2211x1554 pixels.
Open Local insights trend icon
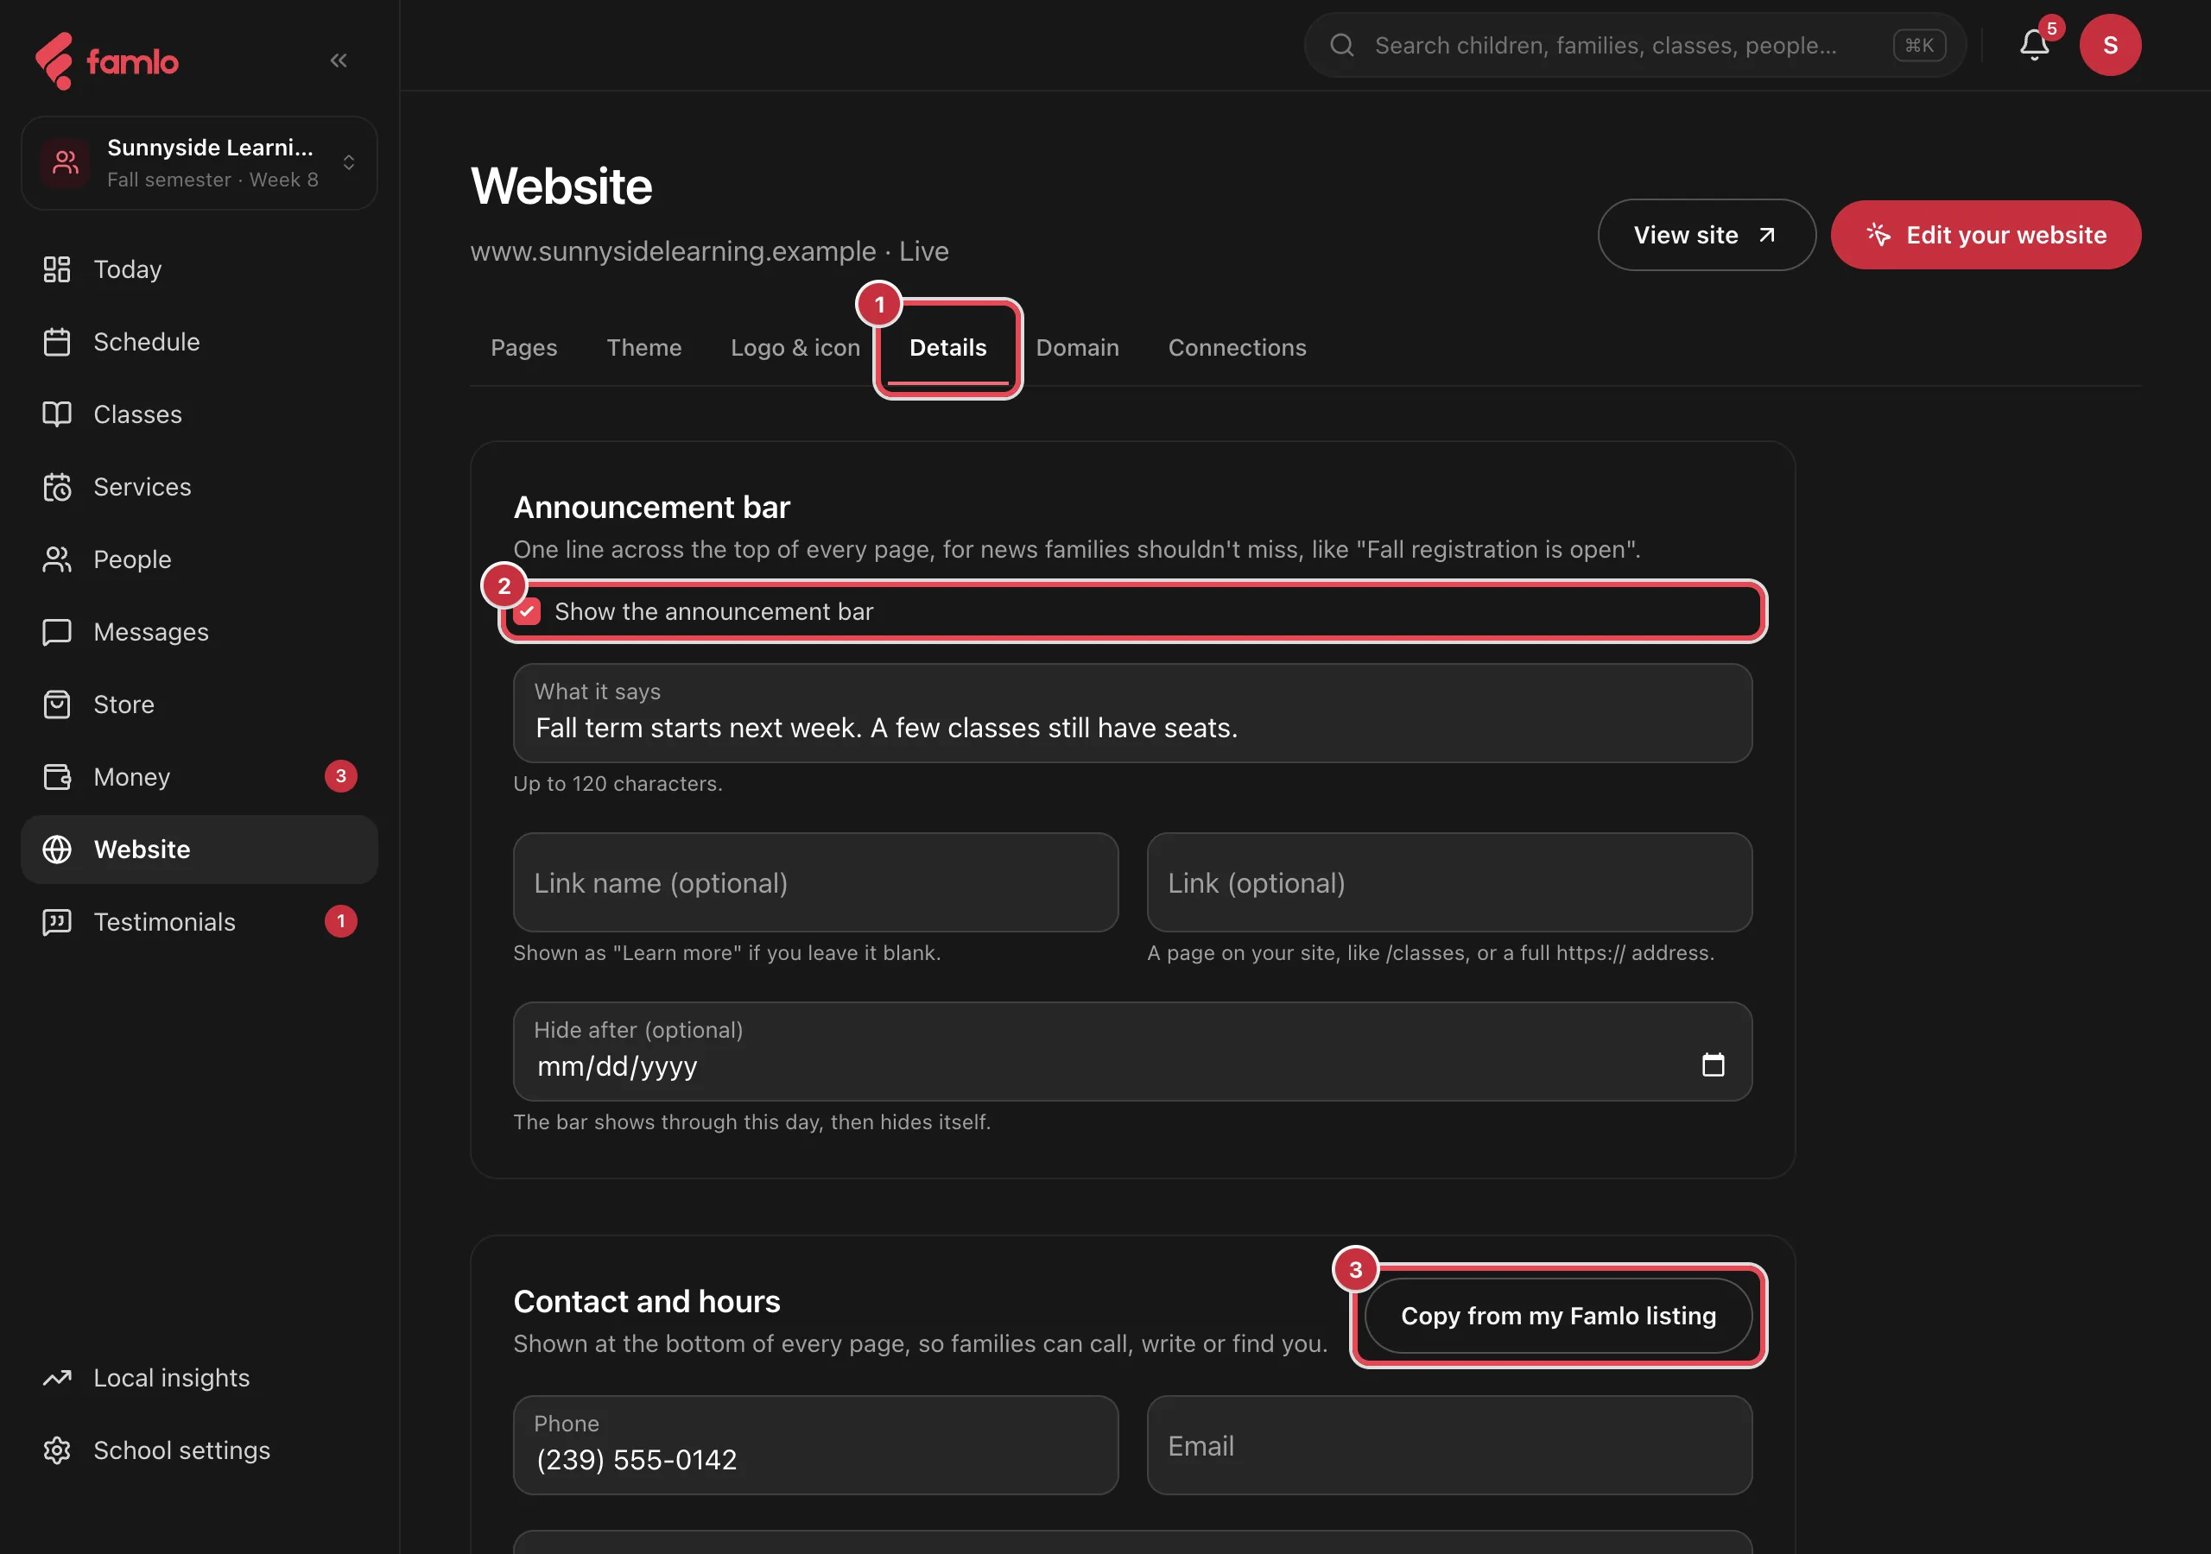[x=57, y=1378]
